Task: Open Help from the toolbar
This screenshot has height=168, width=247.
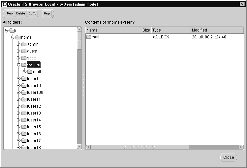Action: coord(47,13)
